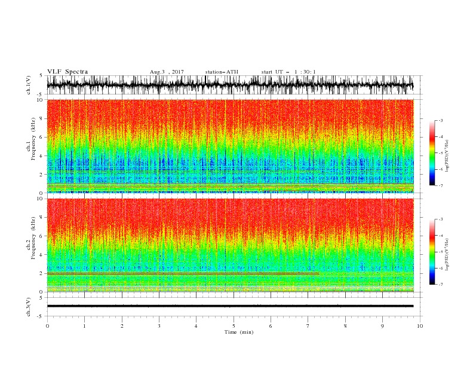The height and width of the screenshot is (366, 473).
Task: Click the upper ch.1 spectrogram color scale bar
Action: coord(432,153)
